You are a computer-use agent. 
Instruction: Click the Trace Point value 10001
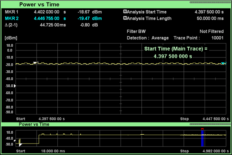point(217,38)
